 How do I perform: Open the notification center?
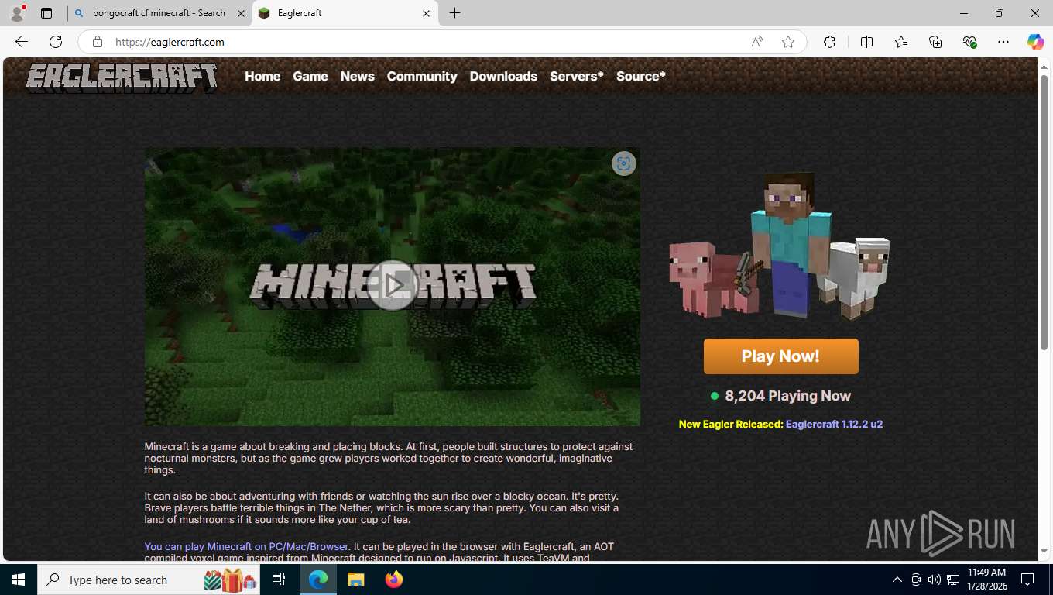tap(1027, 580)
